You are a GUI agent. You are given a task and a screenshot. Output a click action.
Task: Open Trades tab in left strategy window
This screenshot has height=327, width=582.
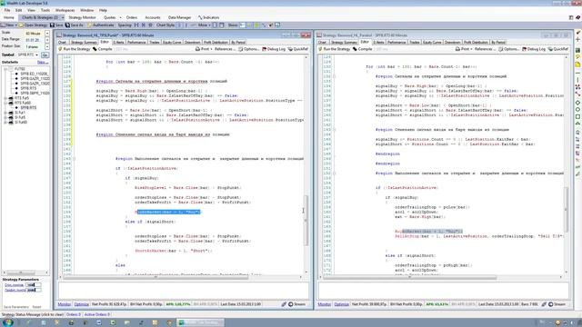(x=154, y=43)
